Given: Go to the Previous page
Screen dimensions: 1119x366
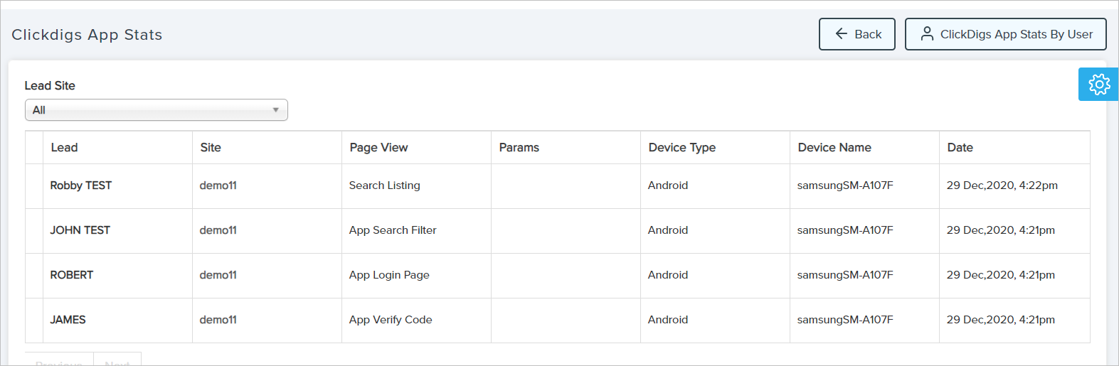Looking at the screenshot, I should click(59, 360).
